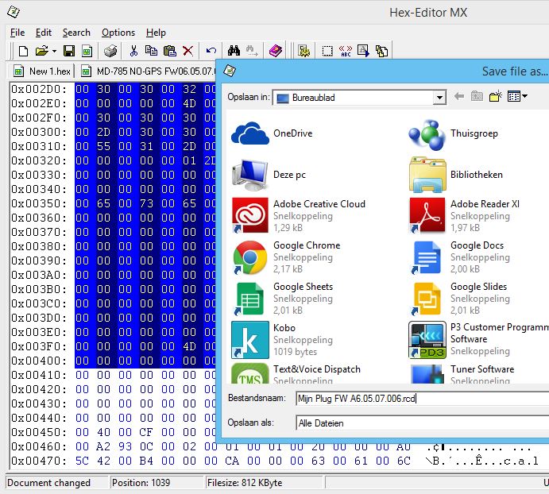Select the Google Chrome shortcut
The image size is (549, 494).
click(x=286, y=257)
